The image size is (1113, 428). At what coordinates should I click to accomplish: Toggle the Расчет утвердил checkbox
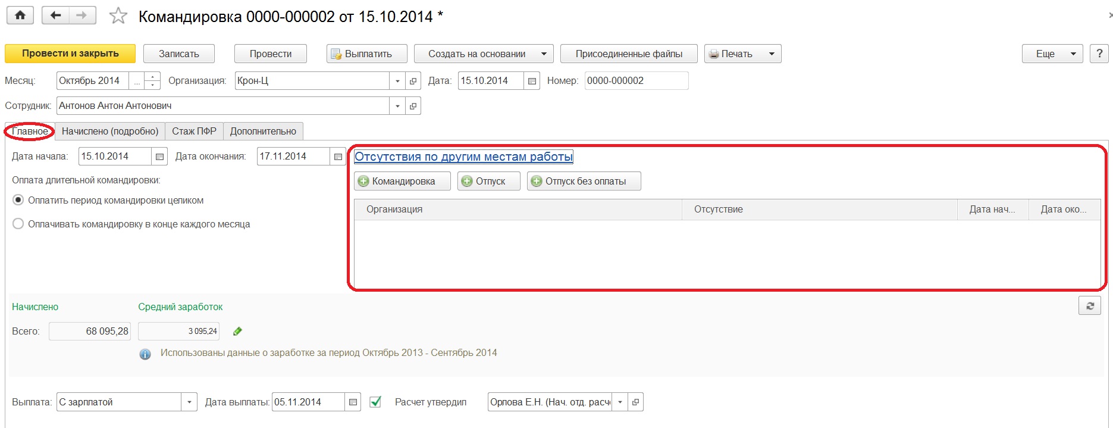point(375,402)
